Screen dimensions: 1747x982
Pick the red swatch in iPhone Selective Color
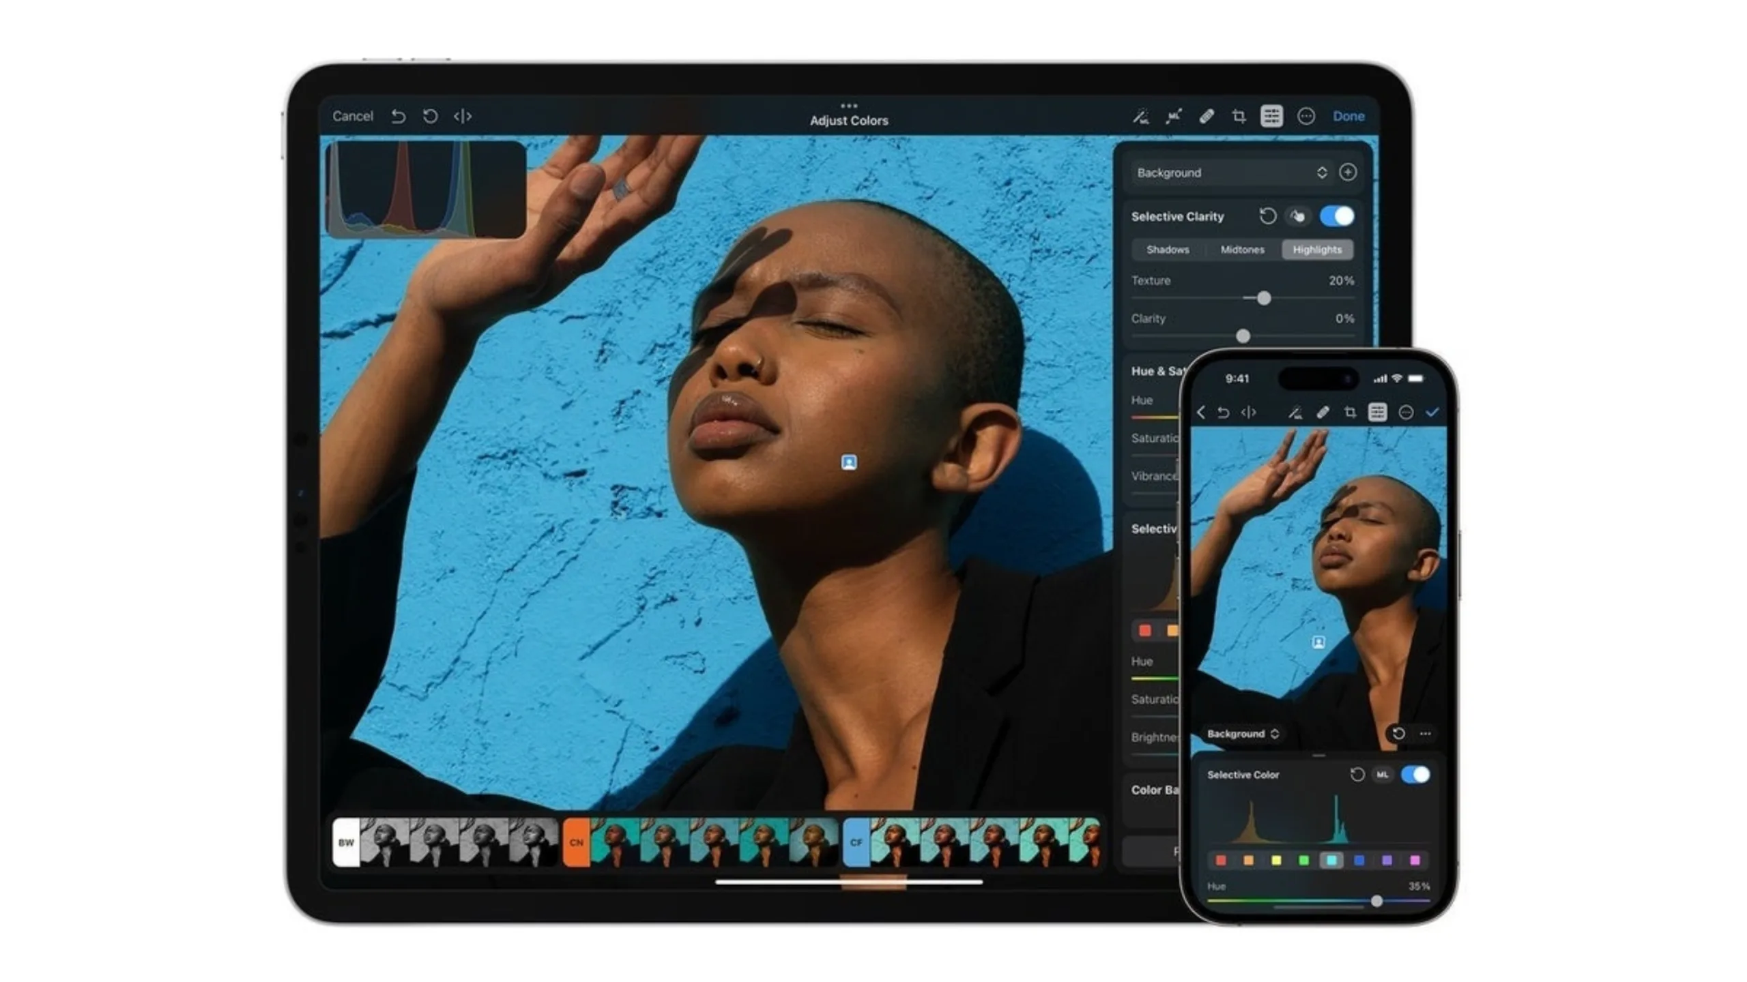(x=1221, y=861)
